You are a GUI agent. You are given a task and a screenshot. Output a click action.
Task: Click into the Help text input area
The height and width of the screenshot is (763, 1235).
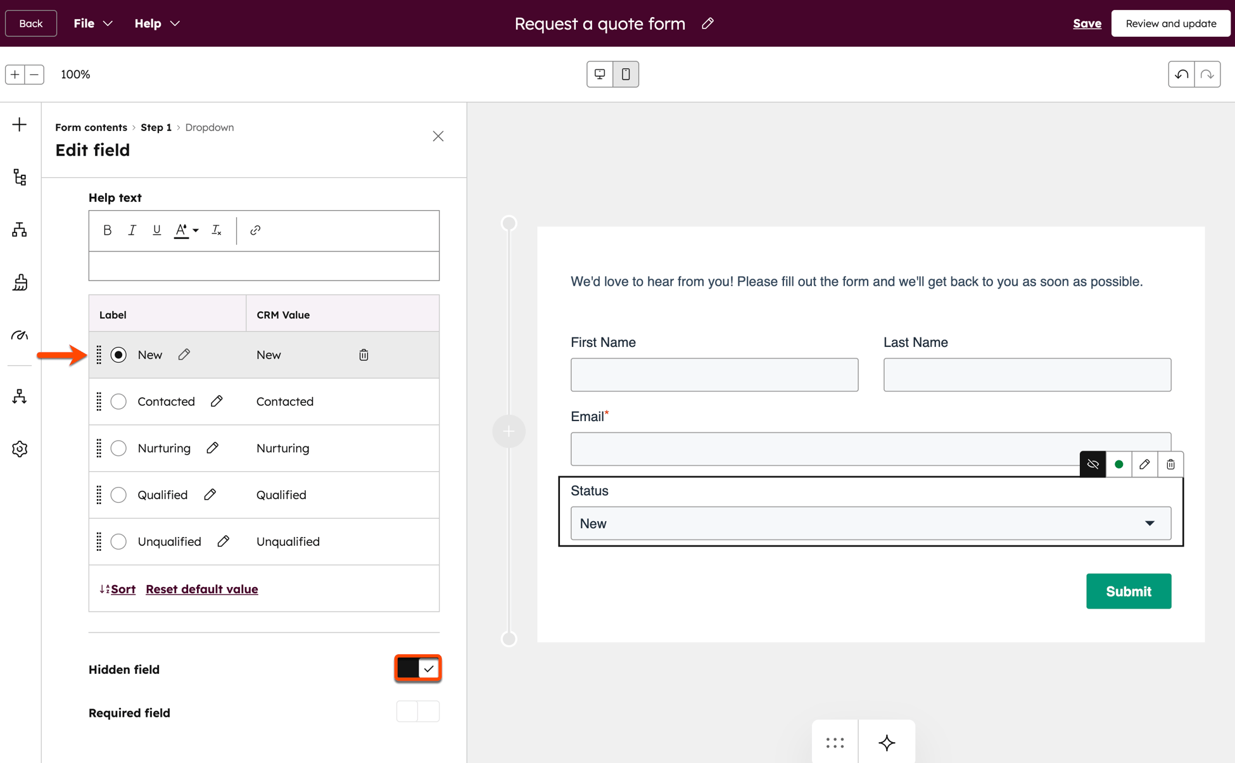[x=263, y=266]
